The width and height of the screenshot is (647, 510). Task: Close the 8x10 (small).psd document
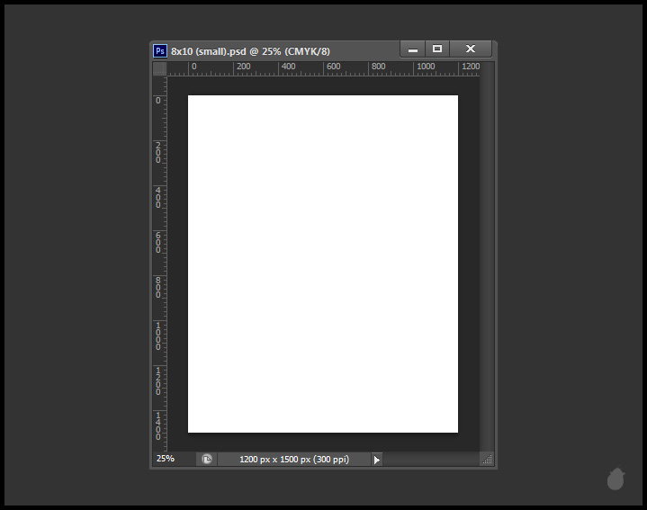(x=471, y=49)
